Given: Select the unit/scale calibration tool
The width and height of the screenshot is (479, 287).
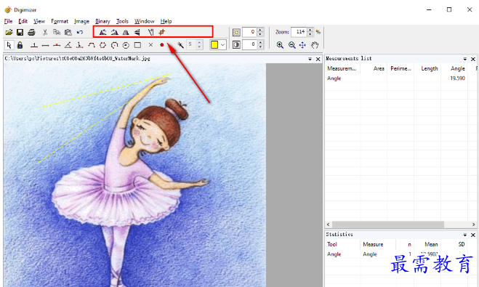Looking at the screenshot, I should tap(34, 46).
